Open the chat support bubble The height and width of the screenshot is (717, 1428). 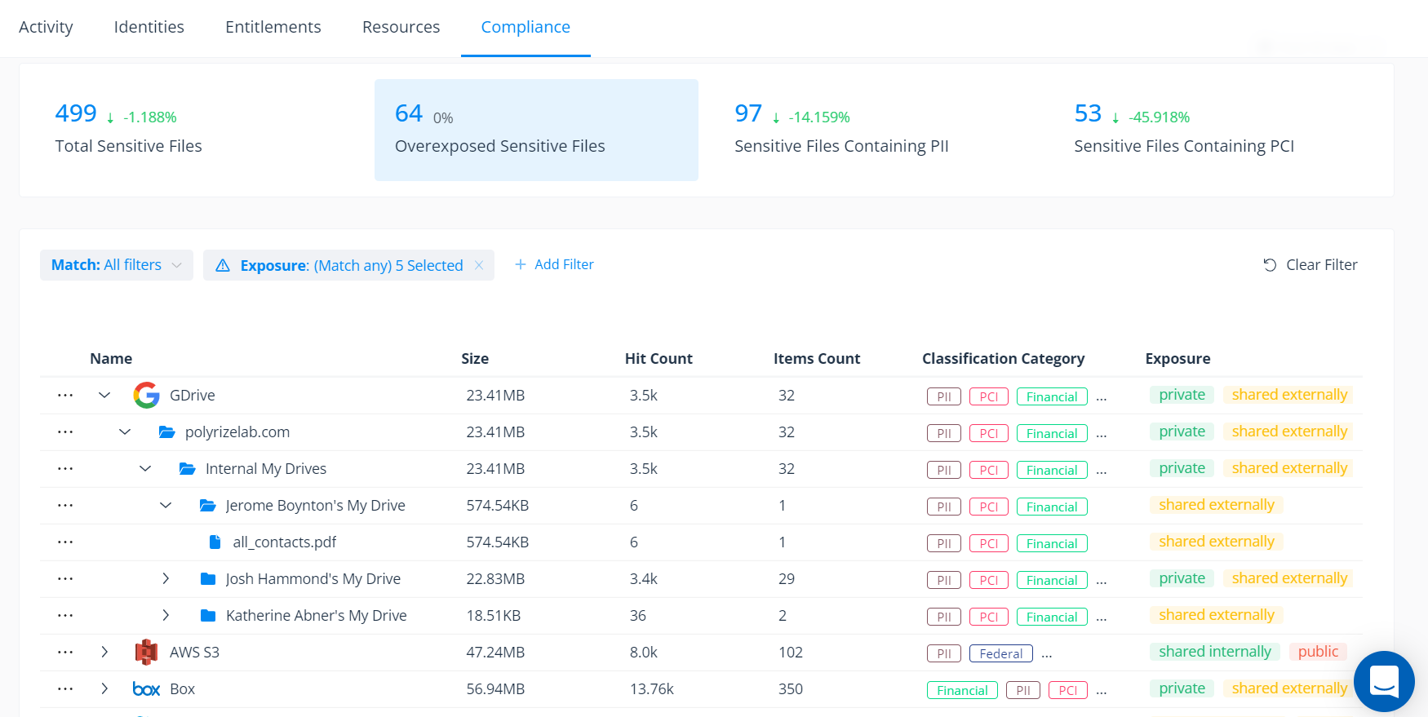1383,680
